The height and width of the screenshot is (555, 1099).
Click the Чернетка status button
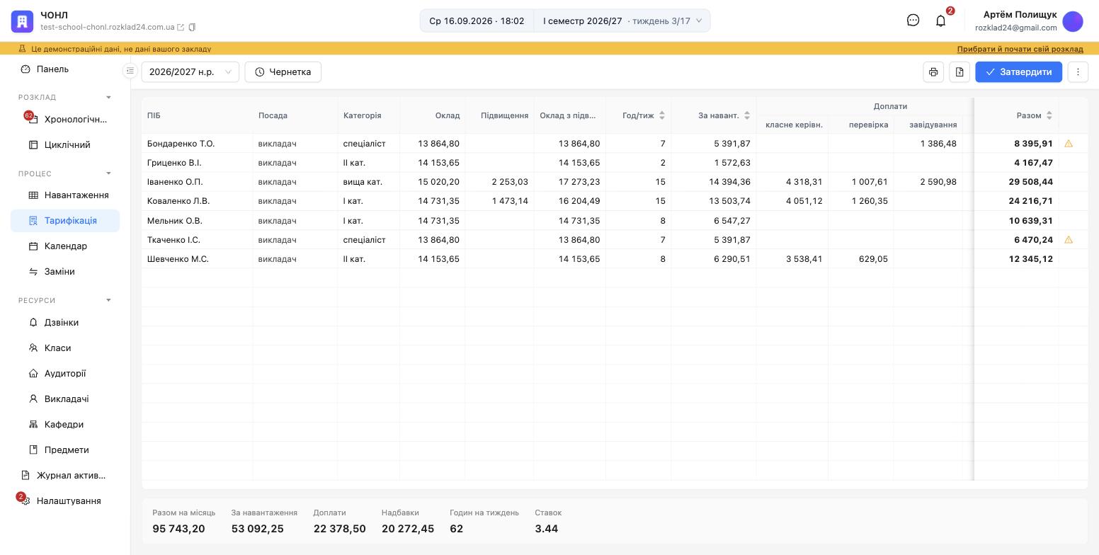[283, 72]
